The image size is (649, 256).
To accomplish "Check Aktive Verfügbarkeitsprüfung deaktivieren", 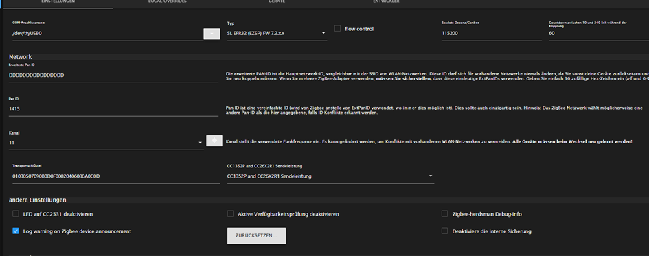I will 231,214.
